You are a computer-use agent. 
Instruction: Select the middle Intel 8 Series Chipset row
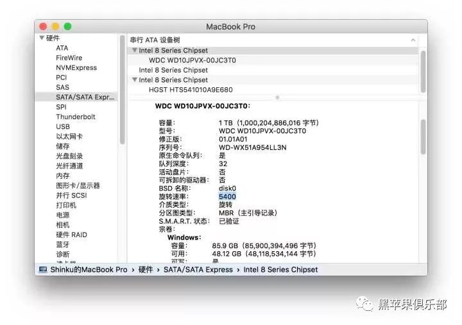click(x=273, y=70)
